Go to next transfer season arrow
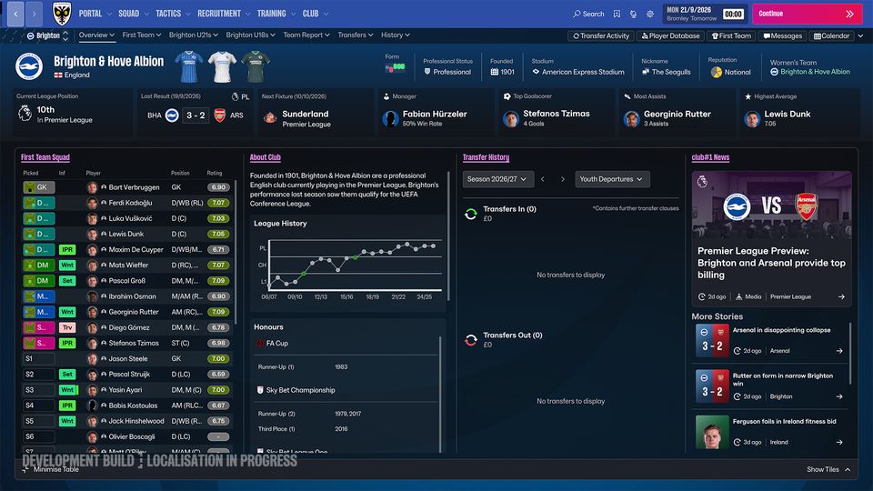 pyautogui.click(x=563, y=179)
